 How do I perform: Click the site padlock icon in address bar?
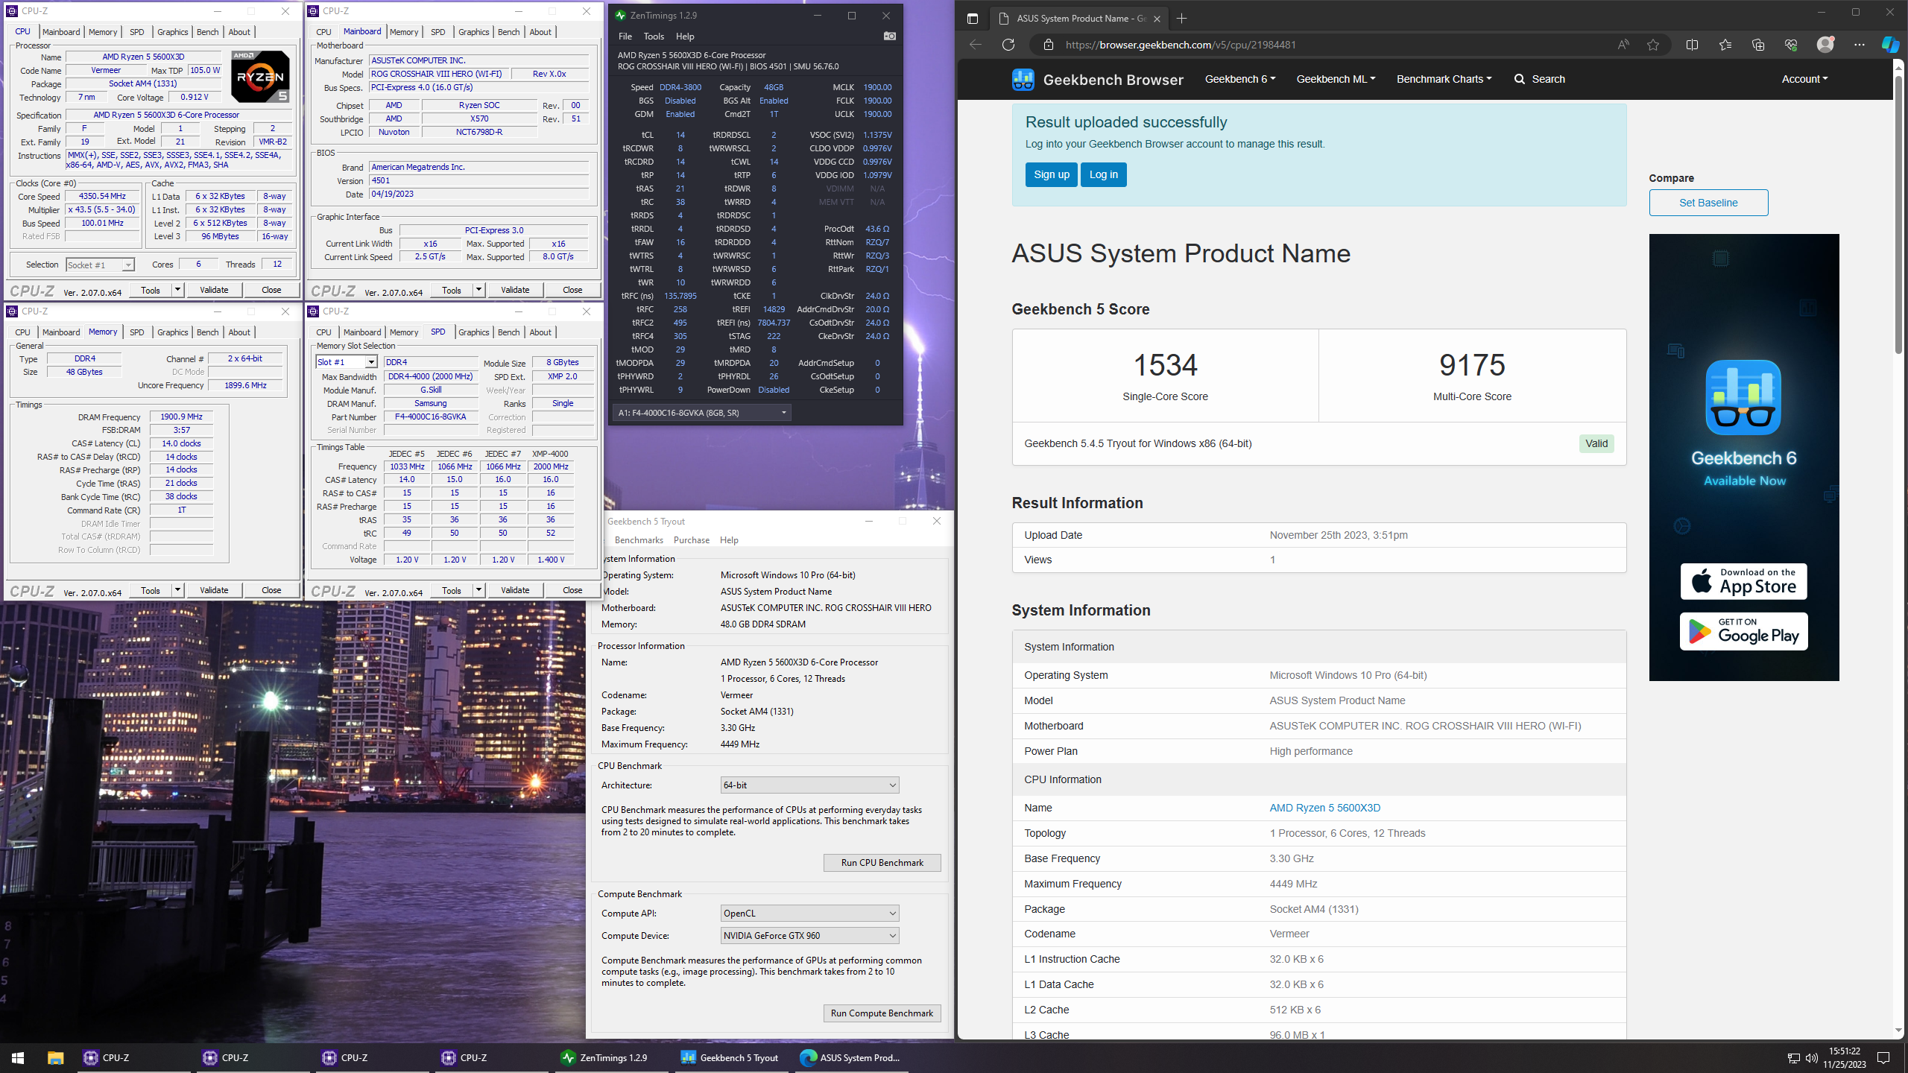(x=1049, y=45)
